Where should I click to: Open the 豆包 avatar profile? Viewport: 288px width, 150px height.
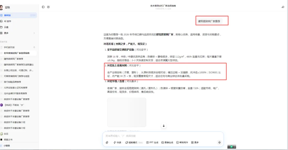coord(1,7)
